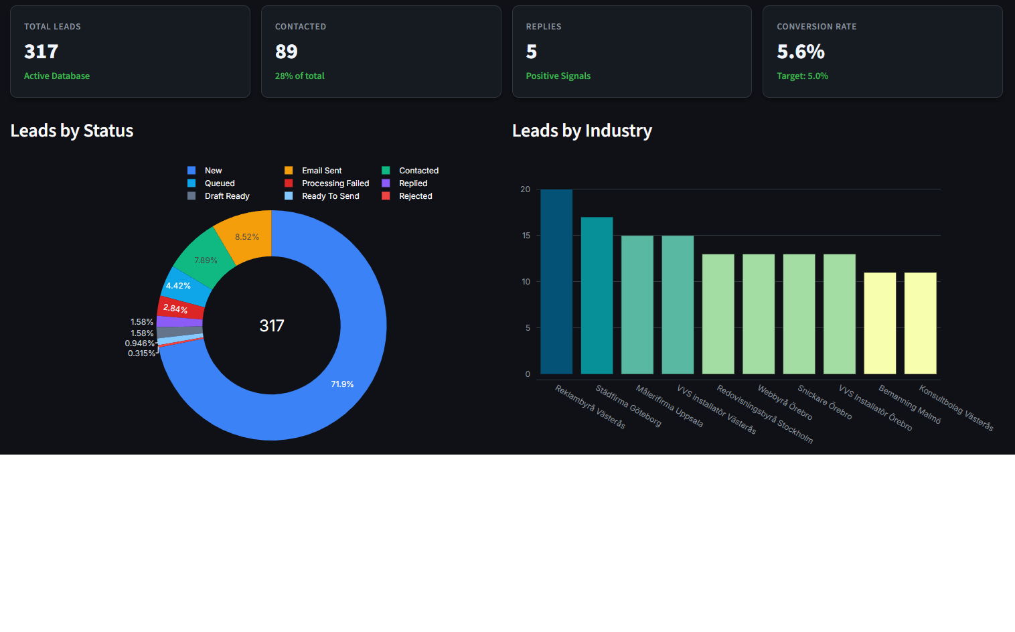Image resolution: width=1015 pixels, height=632 pixels.
Task: Click the Contacted legend color square
Action: point(387,170)
